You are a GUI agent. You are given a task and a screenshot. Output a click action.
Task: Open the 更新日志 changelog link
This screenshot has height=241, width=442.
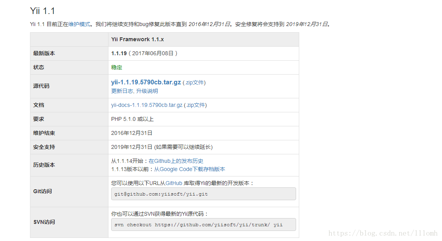(x=122, y=91)
